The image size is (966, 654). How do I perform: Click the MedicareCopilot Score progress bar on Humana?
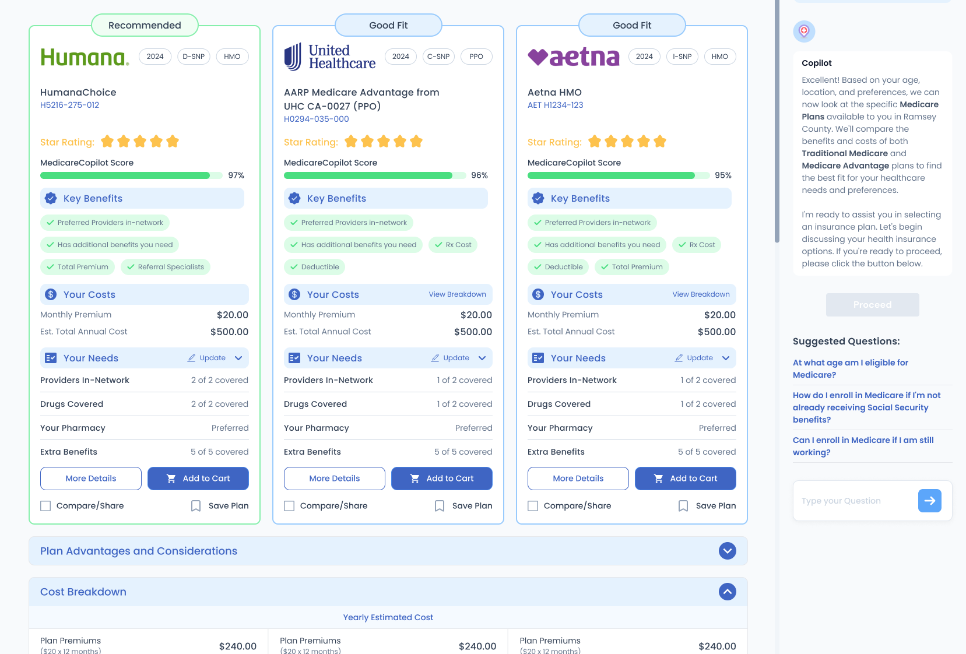tap(131, 175)
